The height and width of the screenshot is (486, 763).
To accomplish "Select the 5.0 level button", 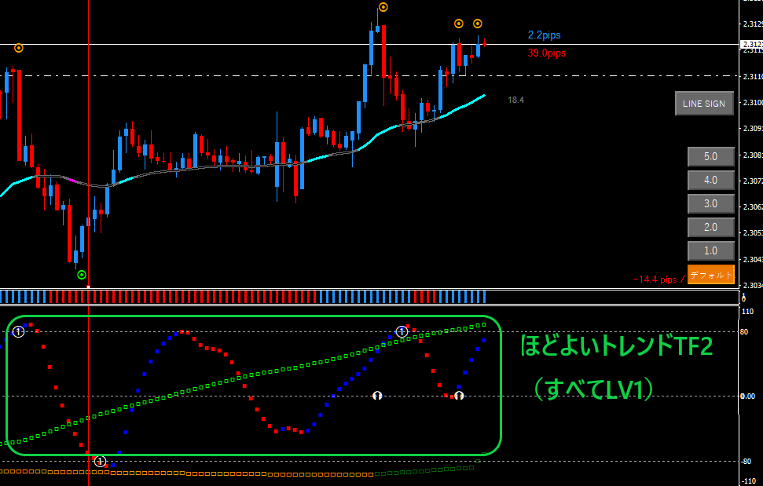I will [710, 157].
